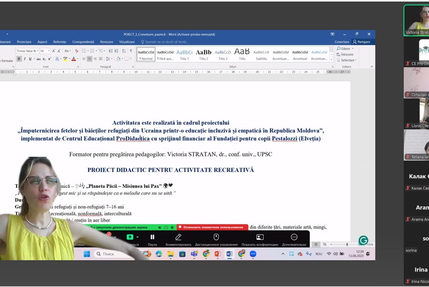429x287 pixels.
Task: Click the green share screen arrow icon
Action: point(130,237)
